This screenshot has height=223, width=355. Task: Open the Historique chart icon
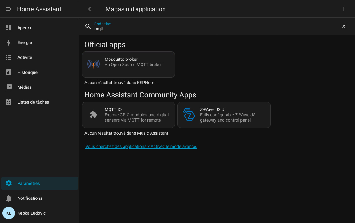(x=9, y=72)
